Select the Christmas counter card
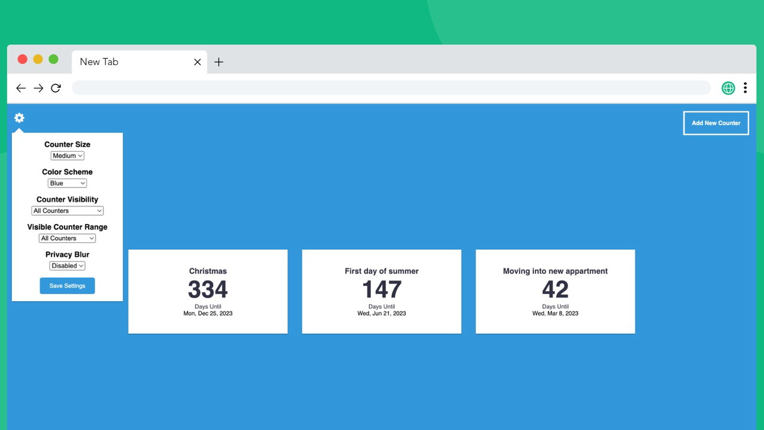The image size is (764, 430). (x=208, y=291)
